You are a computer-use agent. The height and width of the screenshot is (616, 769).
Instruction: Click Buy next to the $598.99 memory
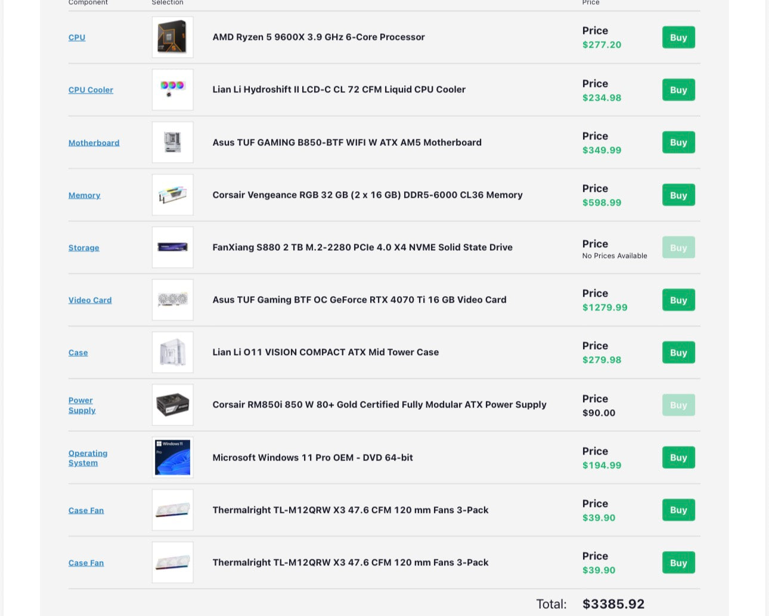[x=678, y=195]
